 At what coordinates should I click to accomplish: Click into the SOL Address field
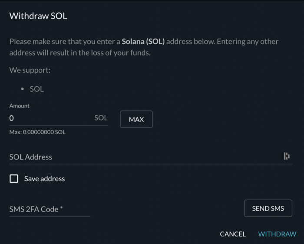[x=143, y=157]
